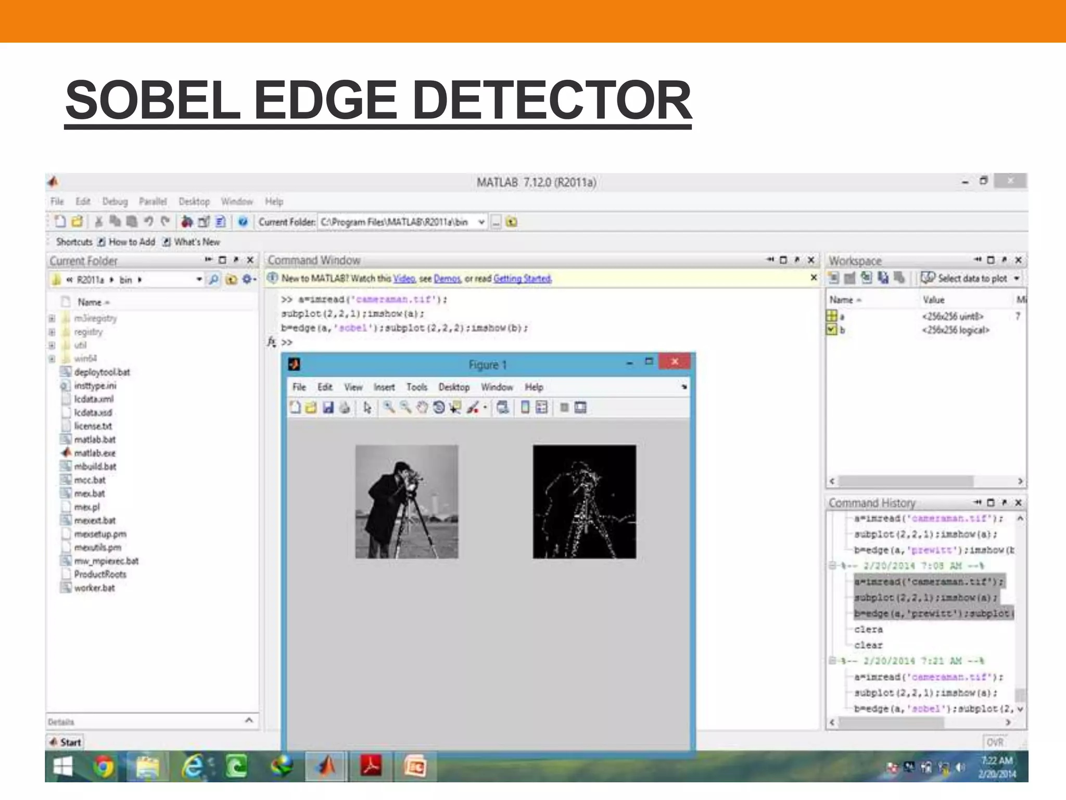Activate the Rotate 3D tool in Figure toolbar

pyautogui.click(x=439, y=408)
